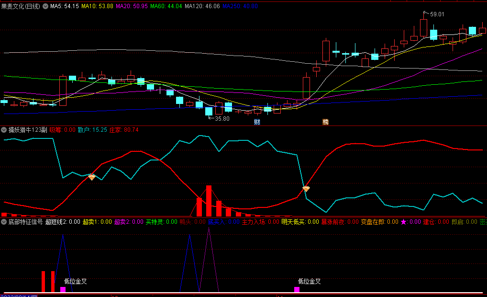Select the MA20: 50.95 label
The image size is (487, 297).
click(132, 6)
